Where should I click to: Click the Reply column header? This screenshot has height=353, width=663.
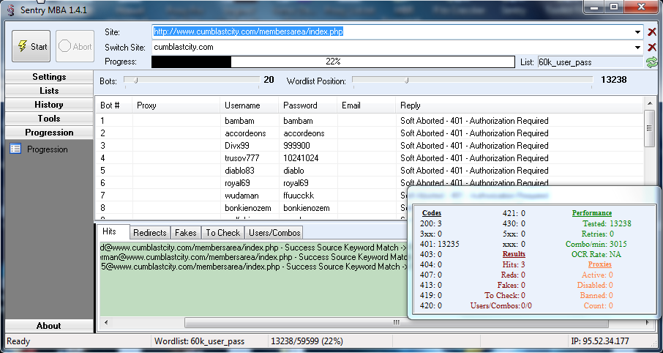tap(411, 105)
